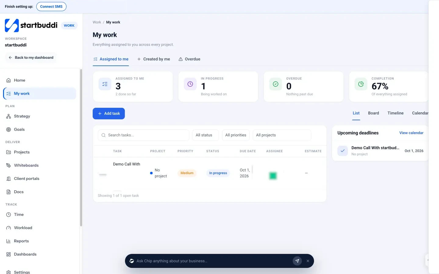Screen dimensions: 439x274
Task: Open the Goals section
Action: tap(40, 129)
